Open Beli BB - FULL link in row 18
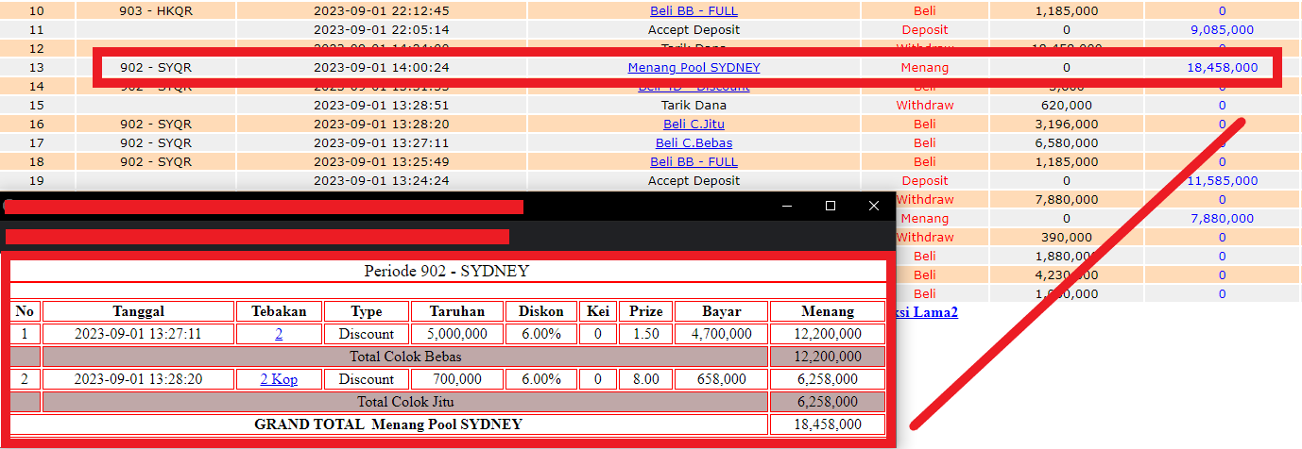1302x449 pixels. 694,162
